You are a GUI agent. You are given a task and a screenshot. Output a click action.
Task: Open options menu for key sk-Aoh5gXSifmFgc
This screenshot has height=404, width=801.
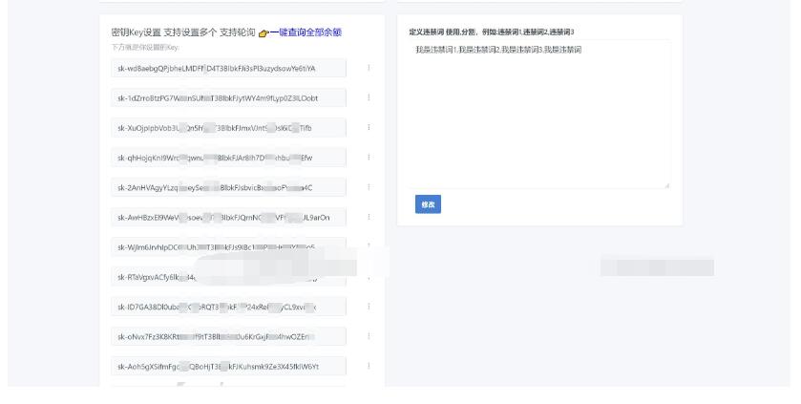coord(369,366)
